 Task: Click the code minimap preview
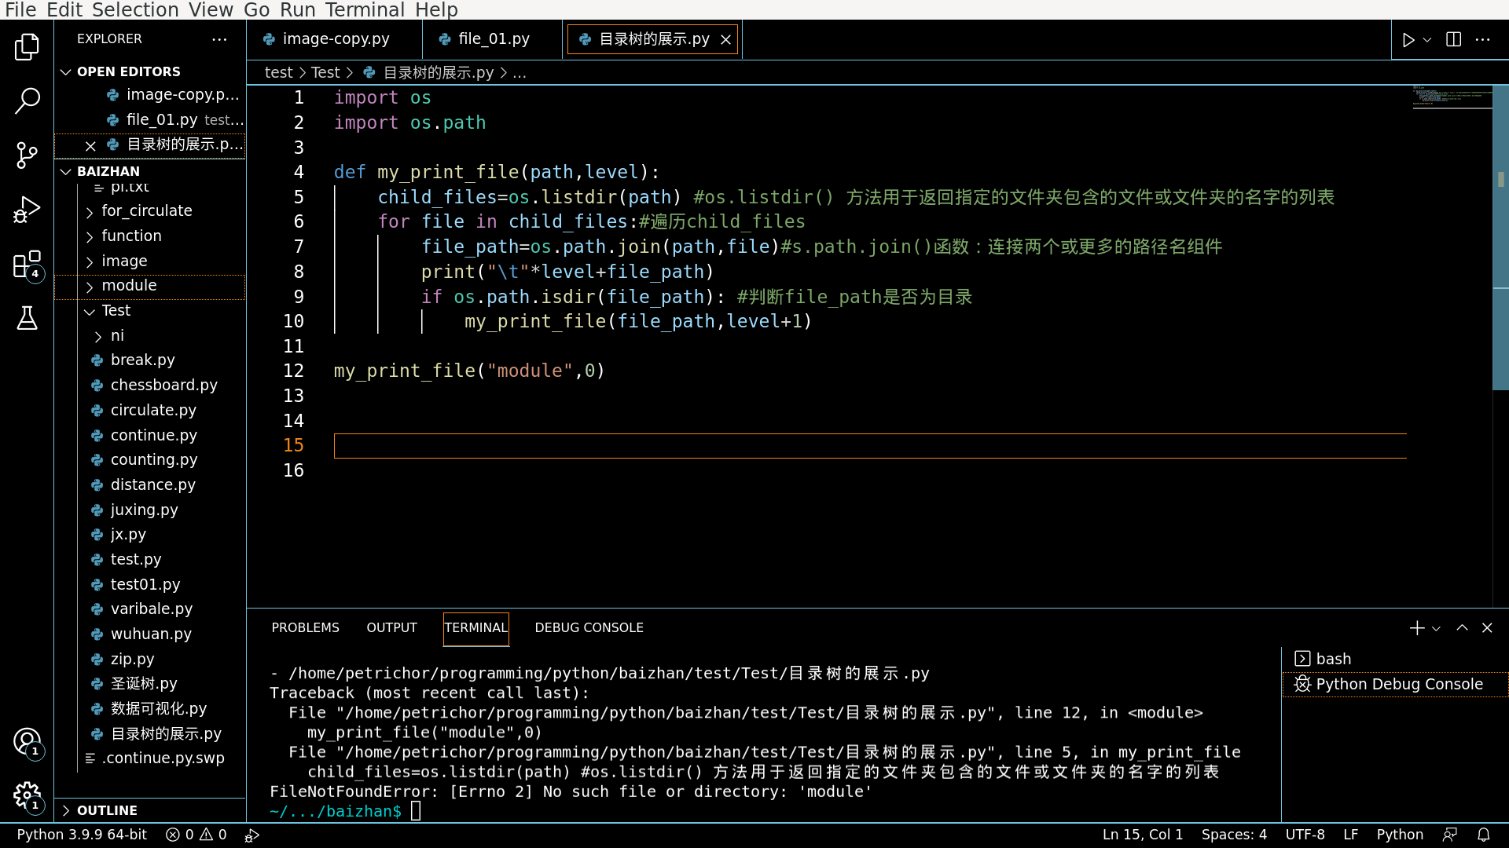[1452, 97]
